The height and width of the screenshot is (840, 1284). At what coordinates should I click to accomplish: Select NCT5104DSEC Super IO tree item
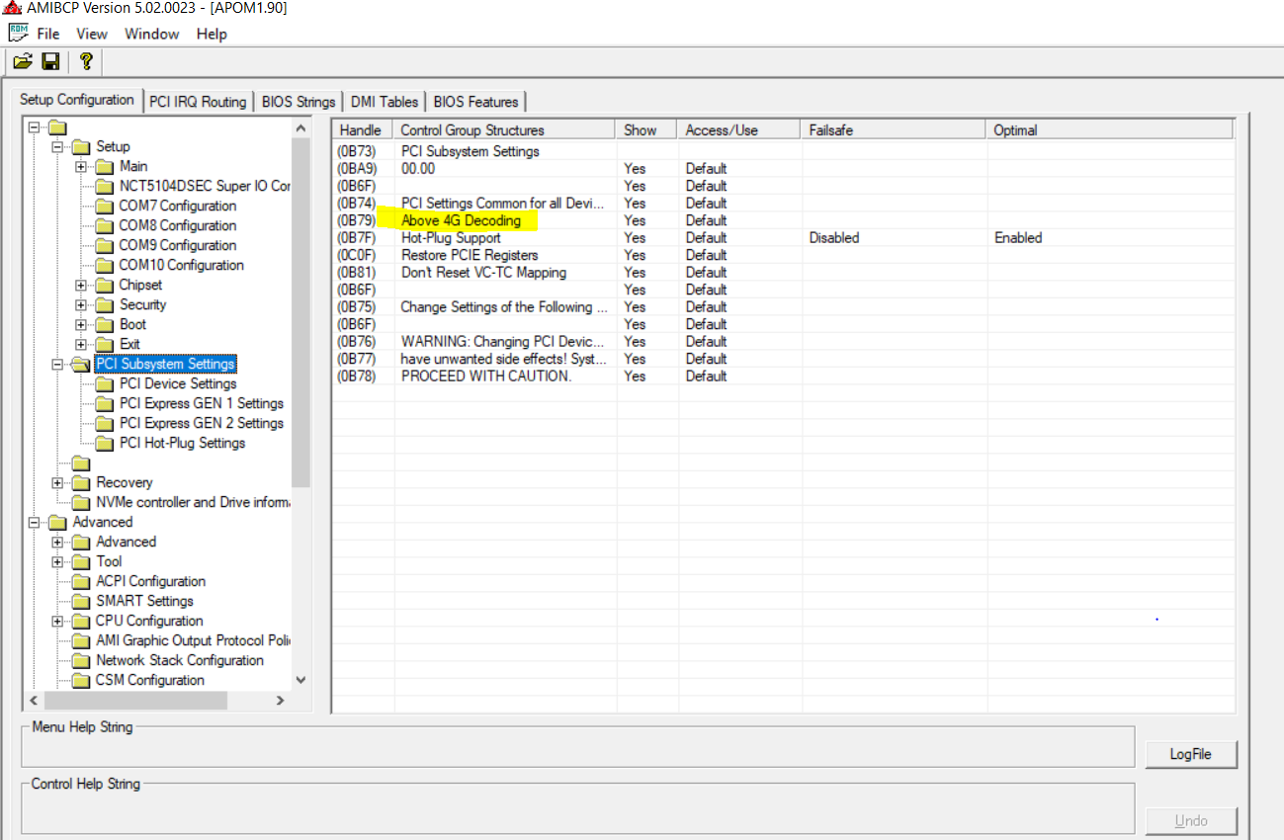click(x=205, y=186)
